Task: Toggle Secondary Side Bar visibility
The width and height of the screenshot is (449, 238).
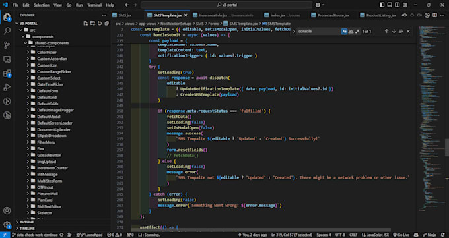Action: pos(397,5)
